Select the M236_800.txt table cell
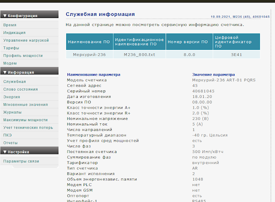 (x=139, y=55)
